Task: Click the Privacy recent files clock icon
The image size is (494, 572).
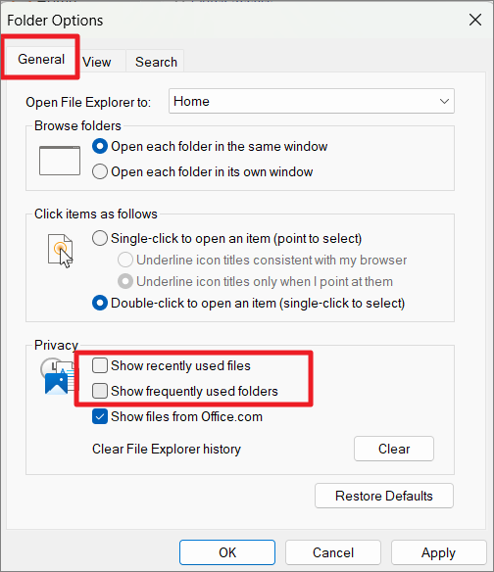Action: coord(57,377)
